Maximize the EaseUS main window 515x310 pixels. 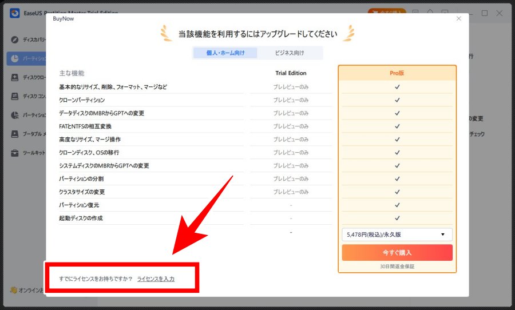pyautogui.click(x=485, y=13)
